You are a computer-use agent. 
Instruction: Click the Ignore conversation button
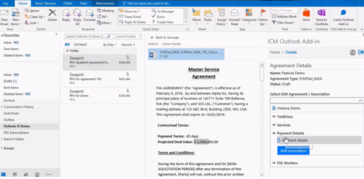32,11
